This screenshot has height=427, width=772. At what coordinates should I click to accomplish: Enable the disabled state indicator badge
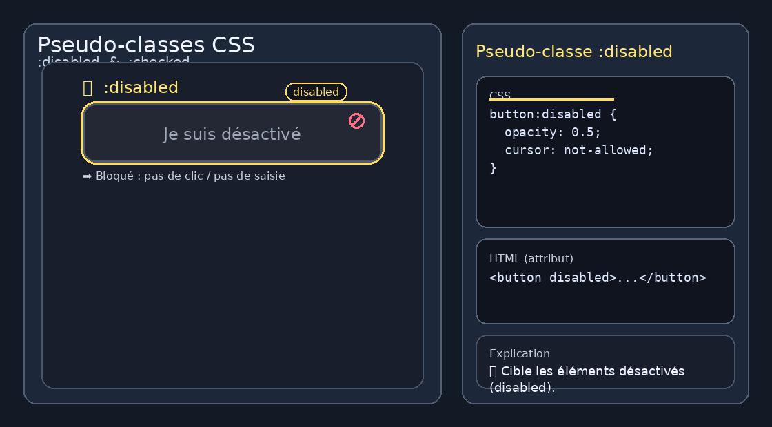[x=316, y=92]
